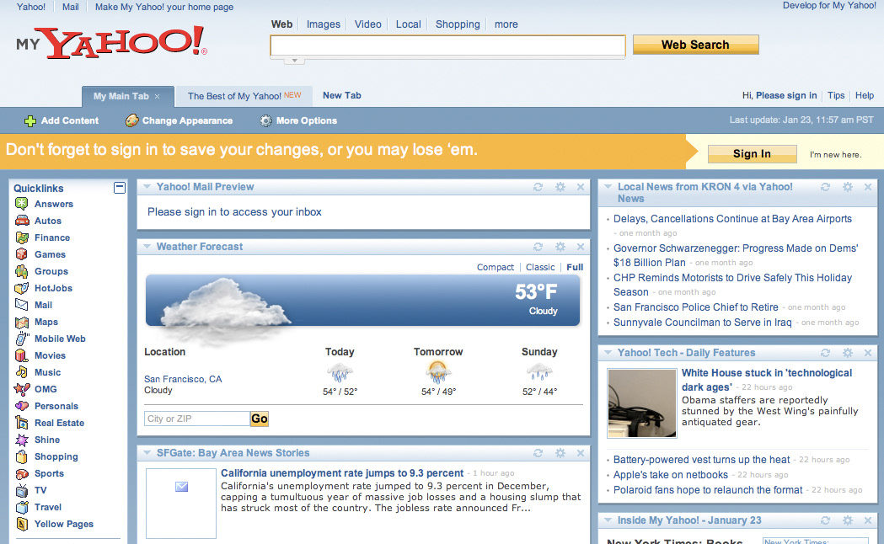Open Apple's take on netbooks article
The image size is (884, 544).
[x=670, y=475]
